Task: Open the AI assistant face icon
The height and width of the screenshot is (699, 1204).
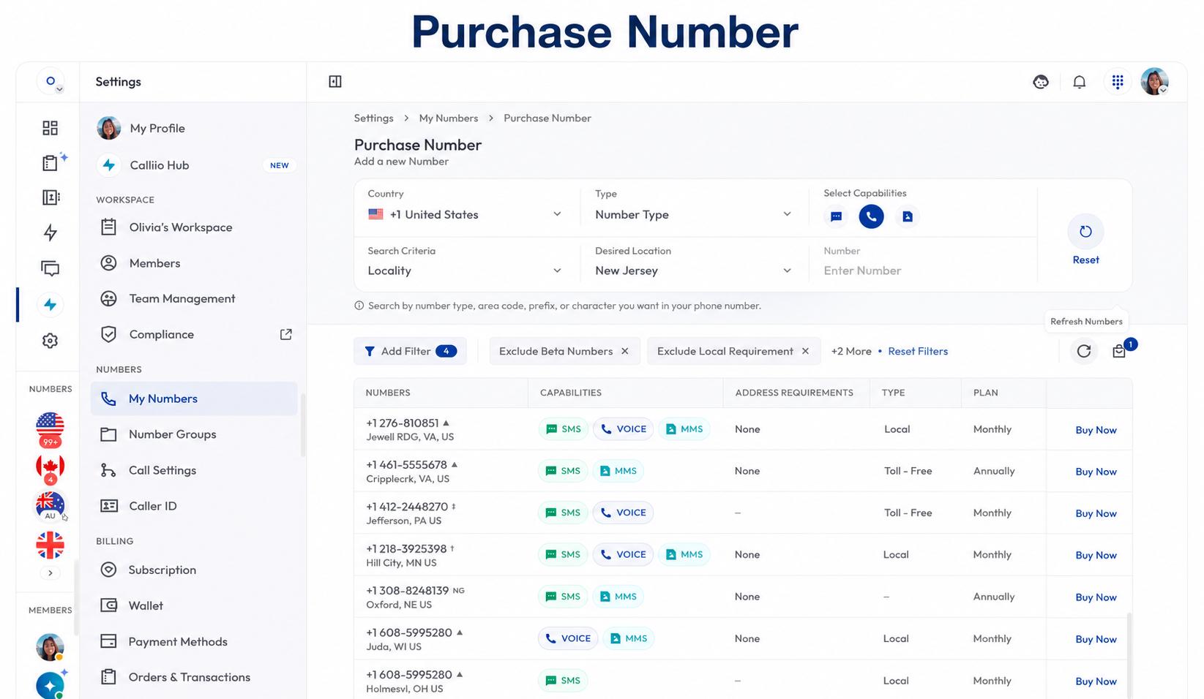Action: click(1040, 82)
